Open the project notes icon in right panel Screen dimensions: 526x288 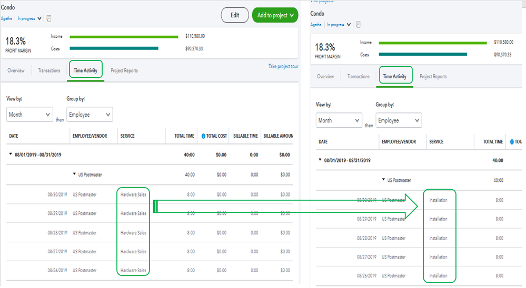(x=358, y=25)
